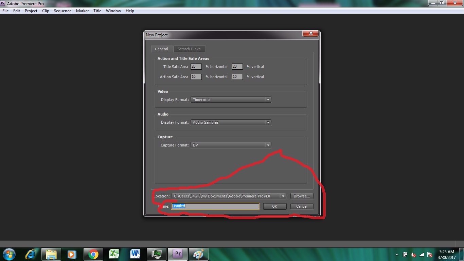Image resolution: width=464 pixels, height=261 pixels.
Task: Open Windows Explorer from taskbar
Action: [x=51, y=254]
